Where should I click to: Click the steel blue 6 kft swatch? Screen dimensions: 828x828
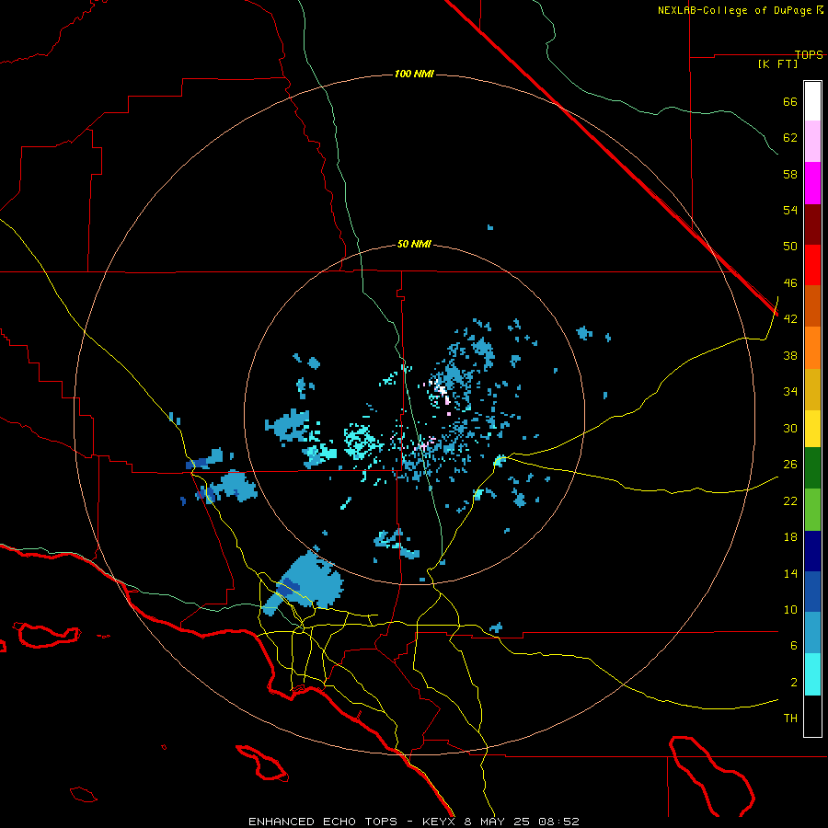click(x=812, y=633)
